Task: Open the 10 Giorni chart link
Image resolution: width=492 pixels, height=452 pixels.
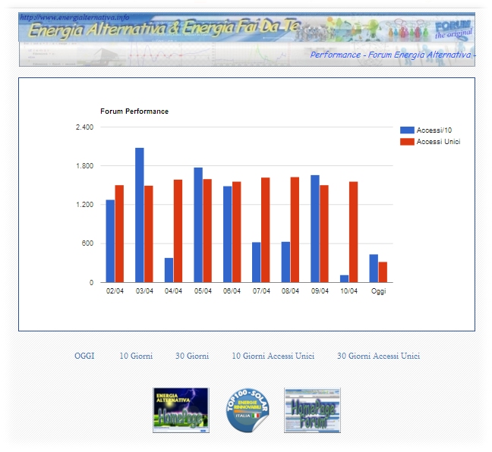Action: point(136,356)
